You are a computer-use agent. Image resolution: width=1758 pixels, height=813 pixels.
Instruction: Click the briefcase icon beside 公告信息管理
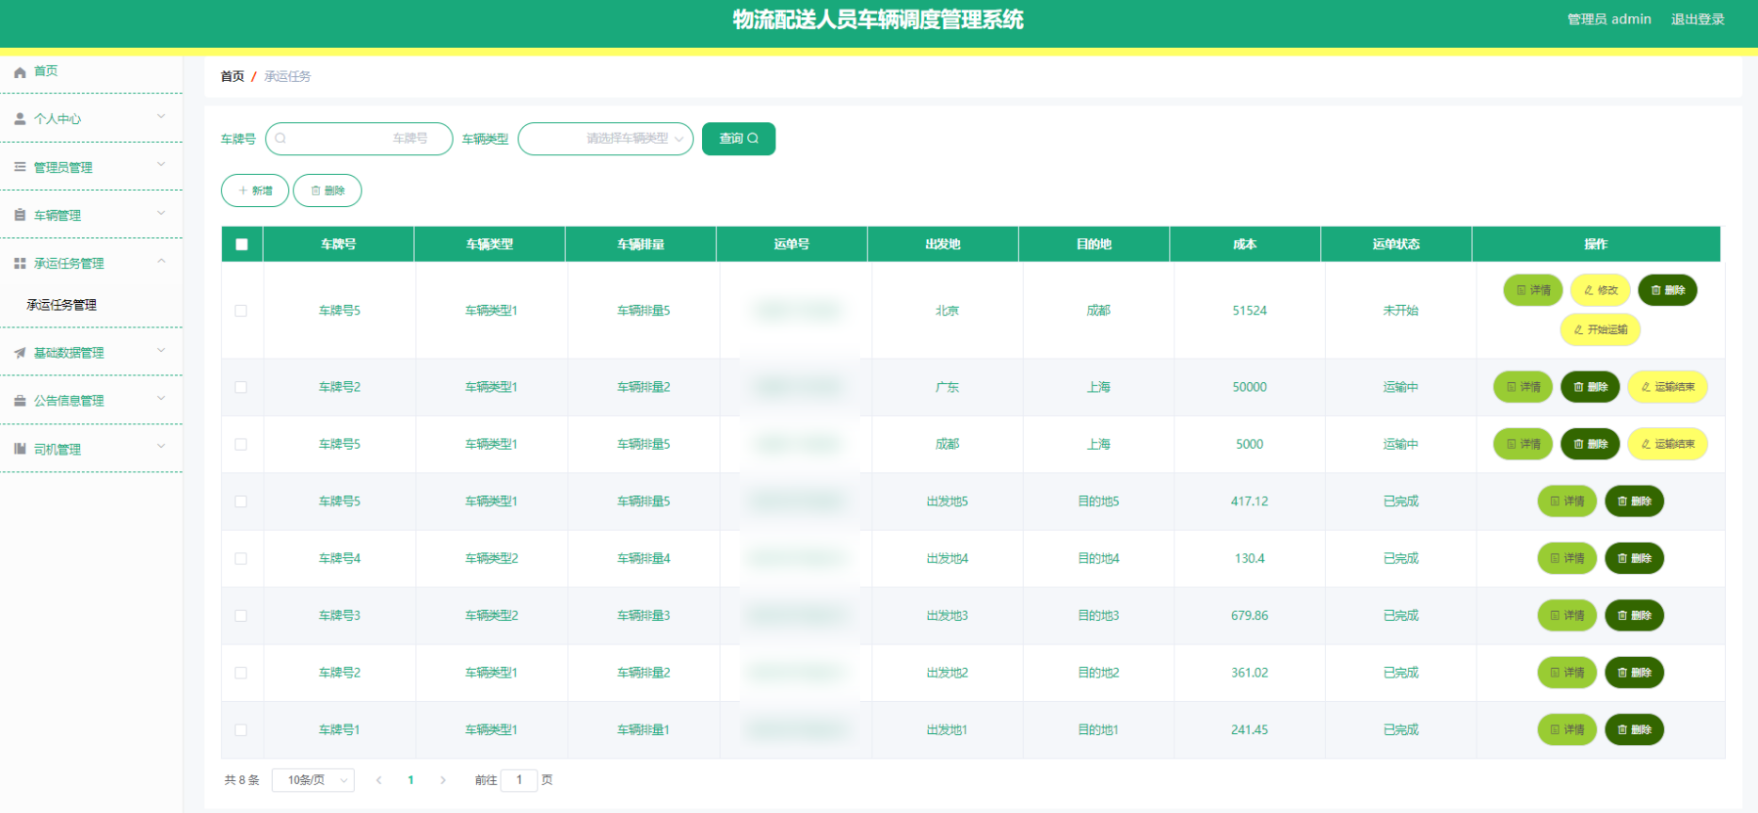(20, 401)
